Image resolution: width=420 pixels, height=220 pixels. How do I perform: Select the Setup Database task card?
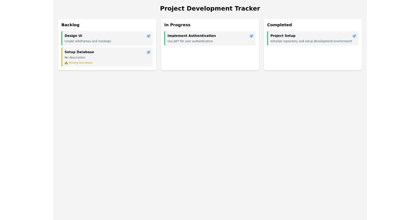point(105,57)
